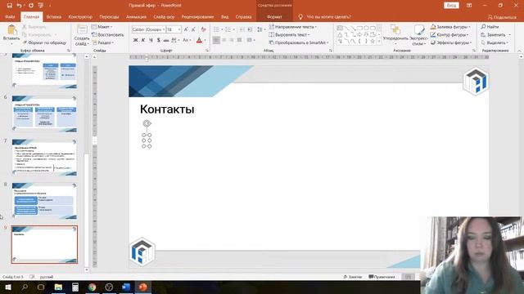Justify the text alignment
Image resolution: width=524 pixels, height=294 pixels.
[239, 40]
